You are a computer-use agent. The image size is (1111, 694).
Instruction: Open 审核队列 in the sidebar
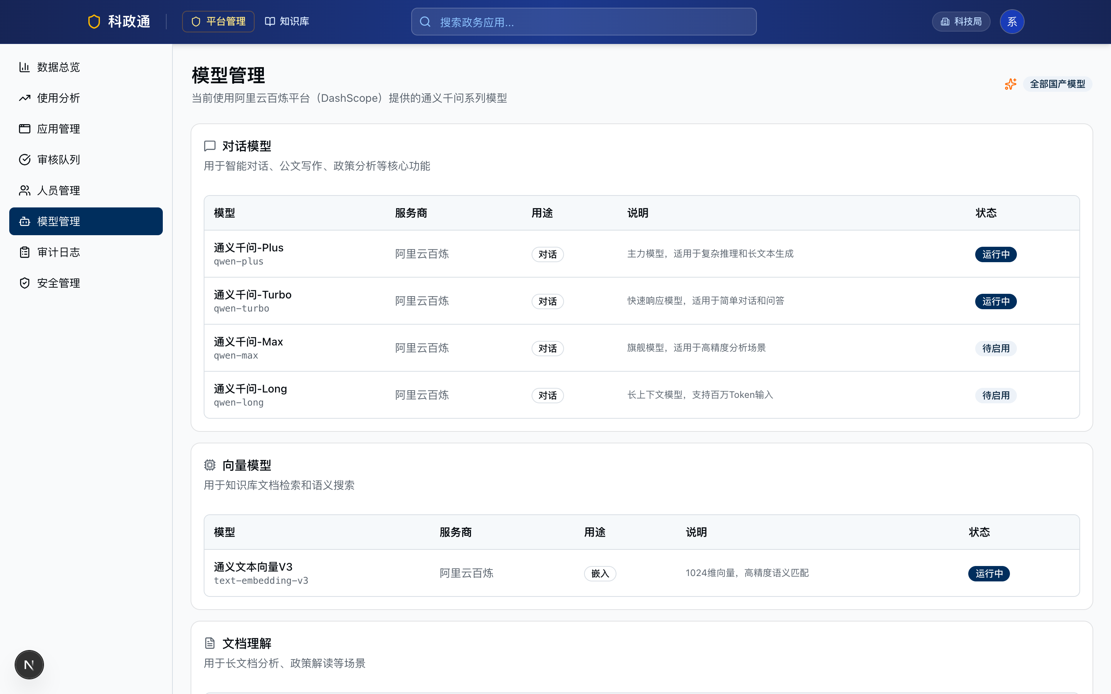(x=86, y=159)
